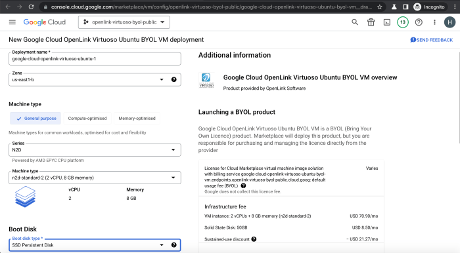Click the Sustained-use discount help icon

pyautogui.click(x=254, y=239)
